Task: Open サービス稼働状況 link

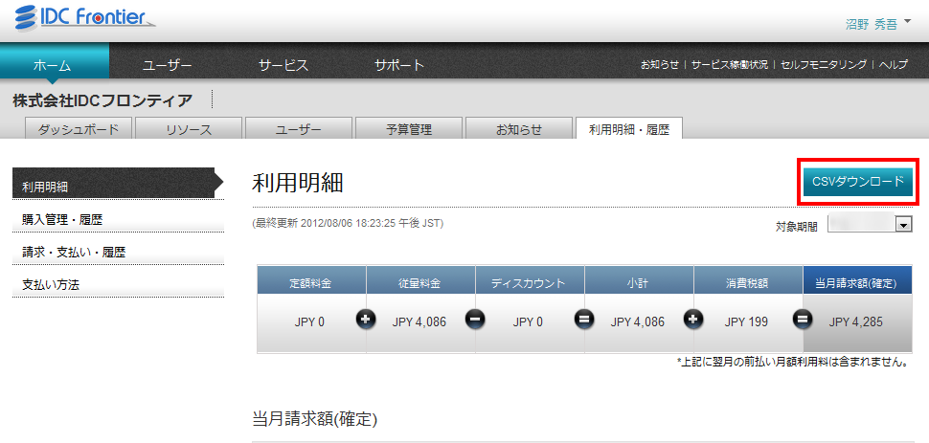Action: (730, 64)
